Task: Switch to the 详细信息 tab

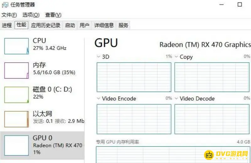Action: (x=104, y=25)
